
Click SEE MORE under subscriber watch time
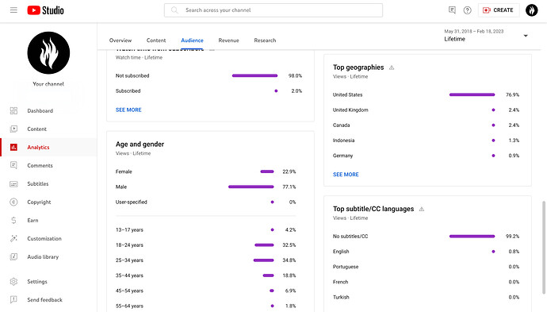(x=128, y=110)
